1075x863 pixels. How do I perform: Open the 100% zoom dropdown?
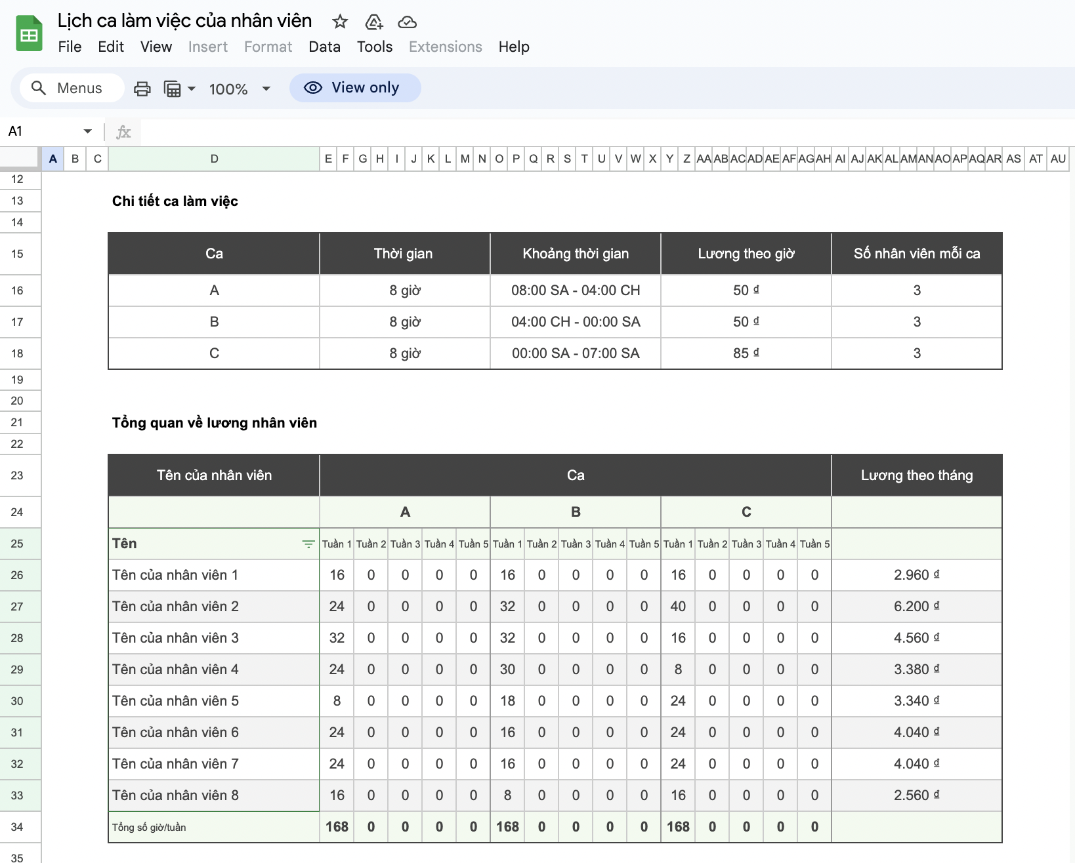pos(240,89)
